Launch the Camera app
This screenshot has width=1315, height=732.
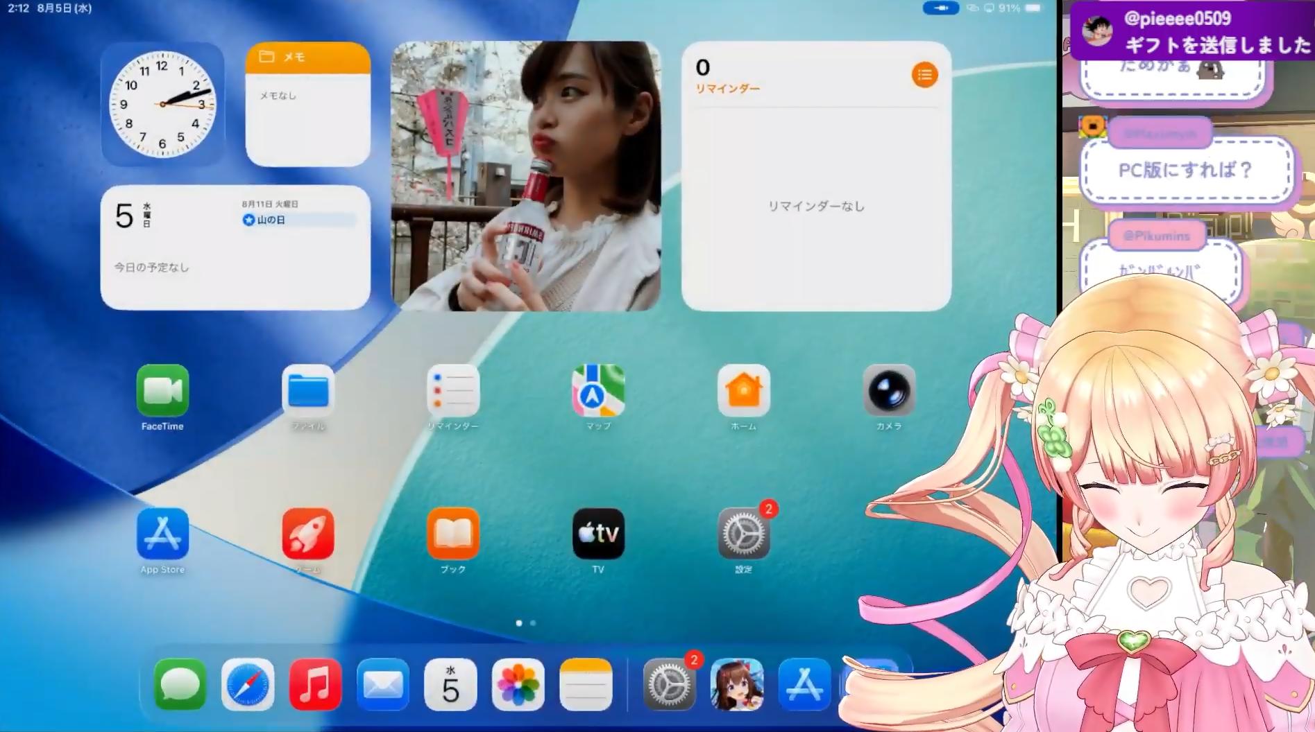click(889, 390)
